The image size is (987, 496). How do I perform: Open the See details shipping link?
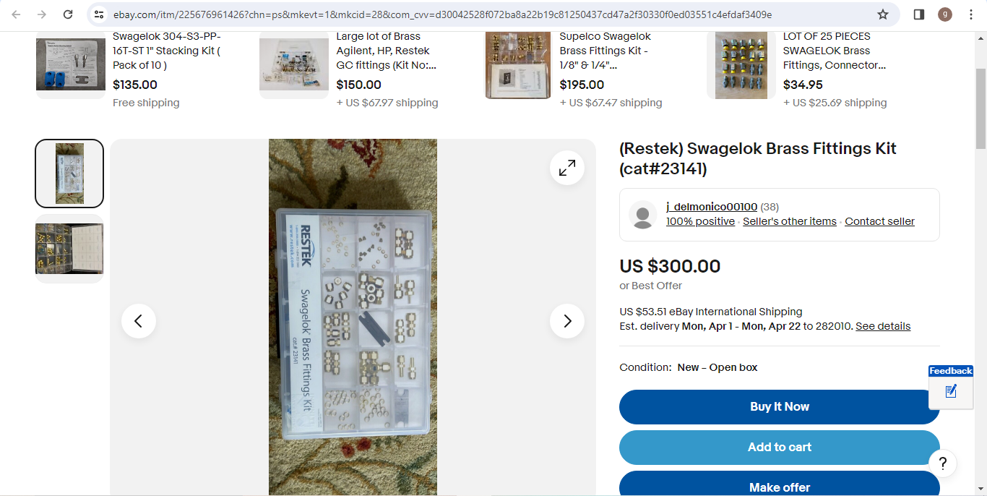pos(883,326)
